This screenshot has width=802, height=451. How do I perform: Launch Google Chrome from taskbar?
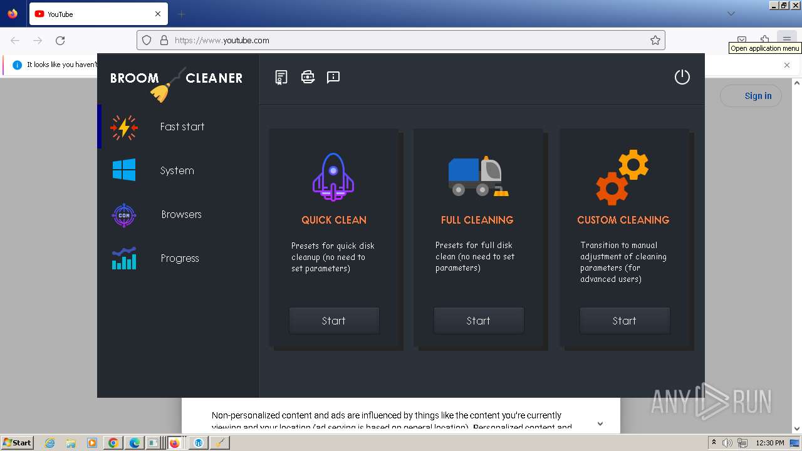[113, 443]
